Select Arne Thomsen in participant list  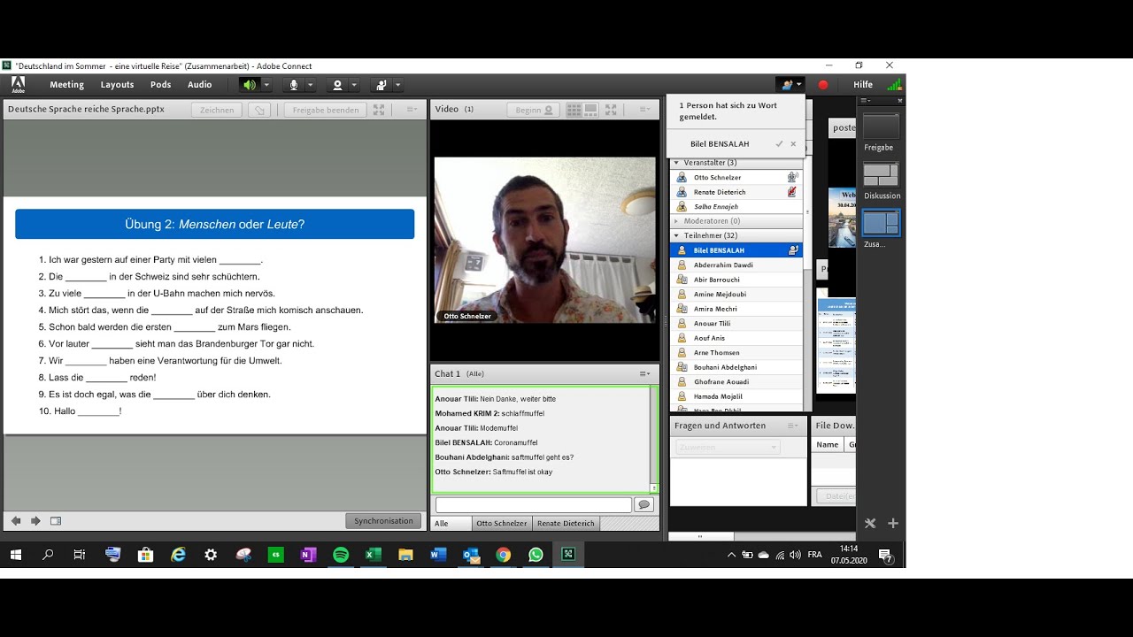(736, 352)
